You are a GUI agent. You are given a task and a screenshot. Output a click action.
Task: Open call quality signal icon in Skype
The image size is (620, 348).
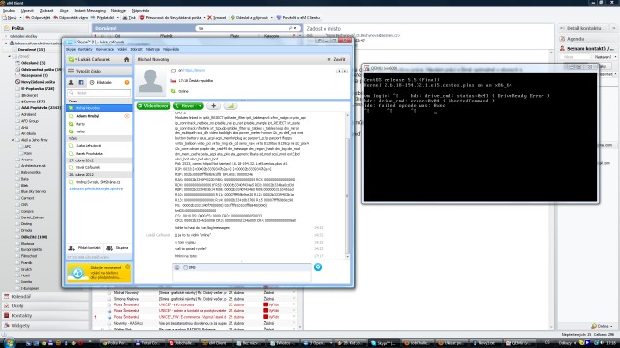pyautogui.click(x=231, y=106)
